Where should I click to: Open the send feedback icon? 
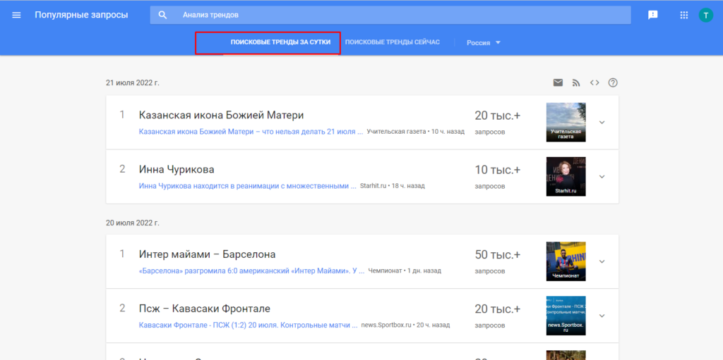tap(653, 15)
